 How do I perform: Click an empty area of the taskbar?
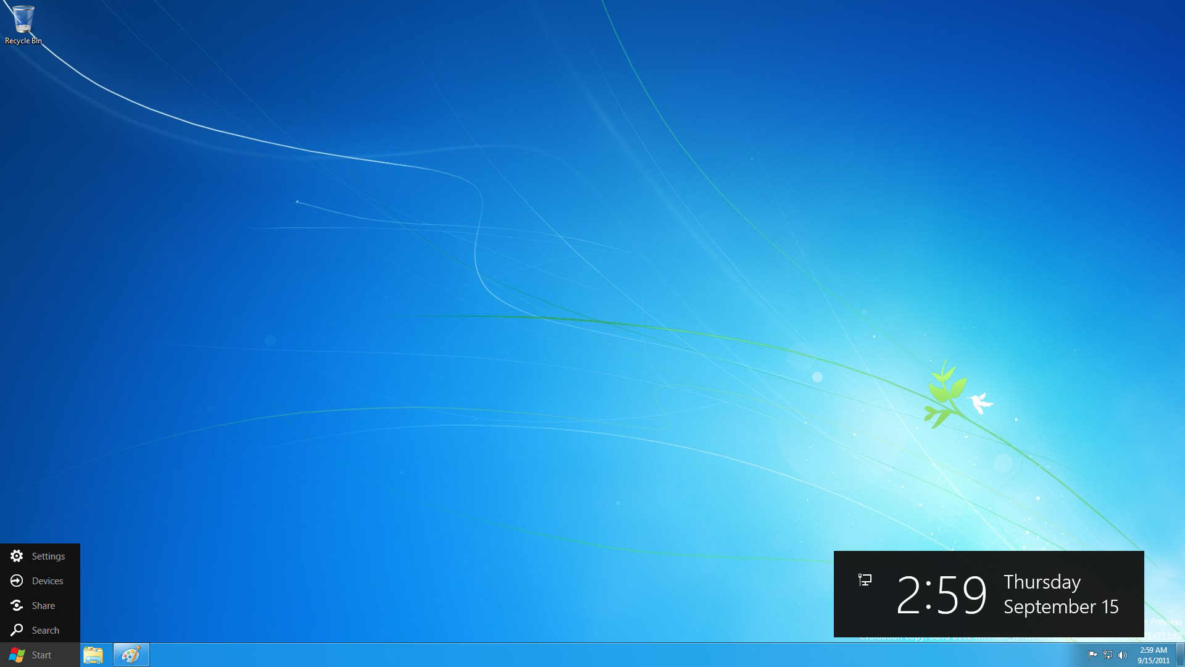555,655
